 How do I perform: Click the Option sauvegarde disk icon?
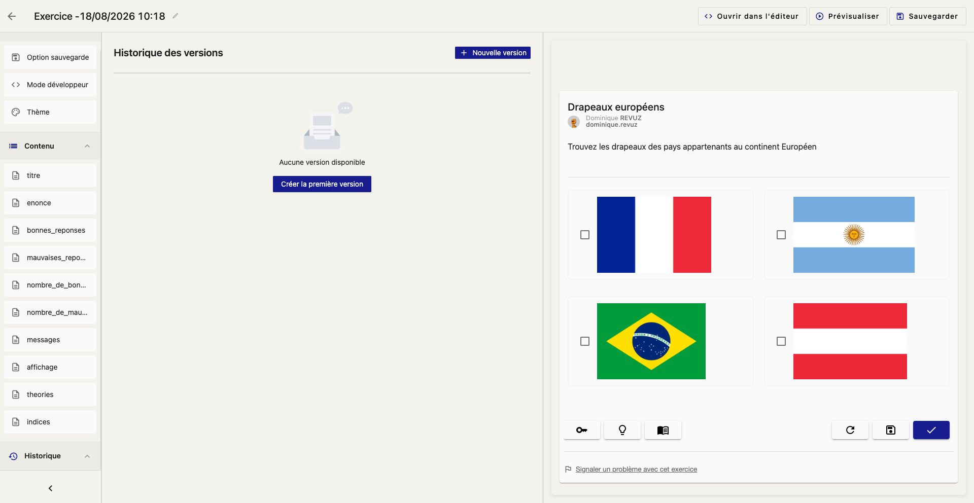coord(16,57)
